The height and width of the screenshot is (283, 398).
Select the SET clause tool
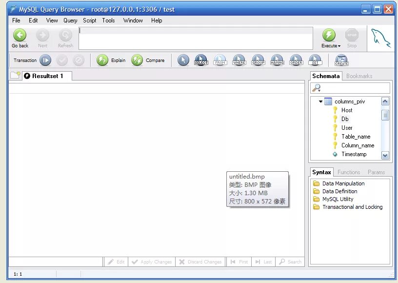[315, 61]
